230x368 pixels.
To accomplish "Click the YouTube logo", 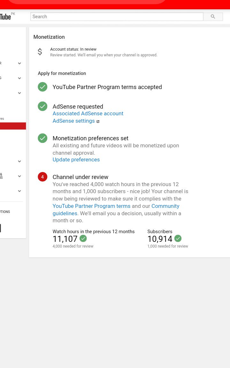I will [x=5, y=17].
